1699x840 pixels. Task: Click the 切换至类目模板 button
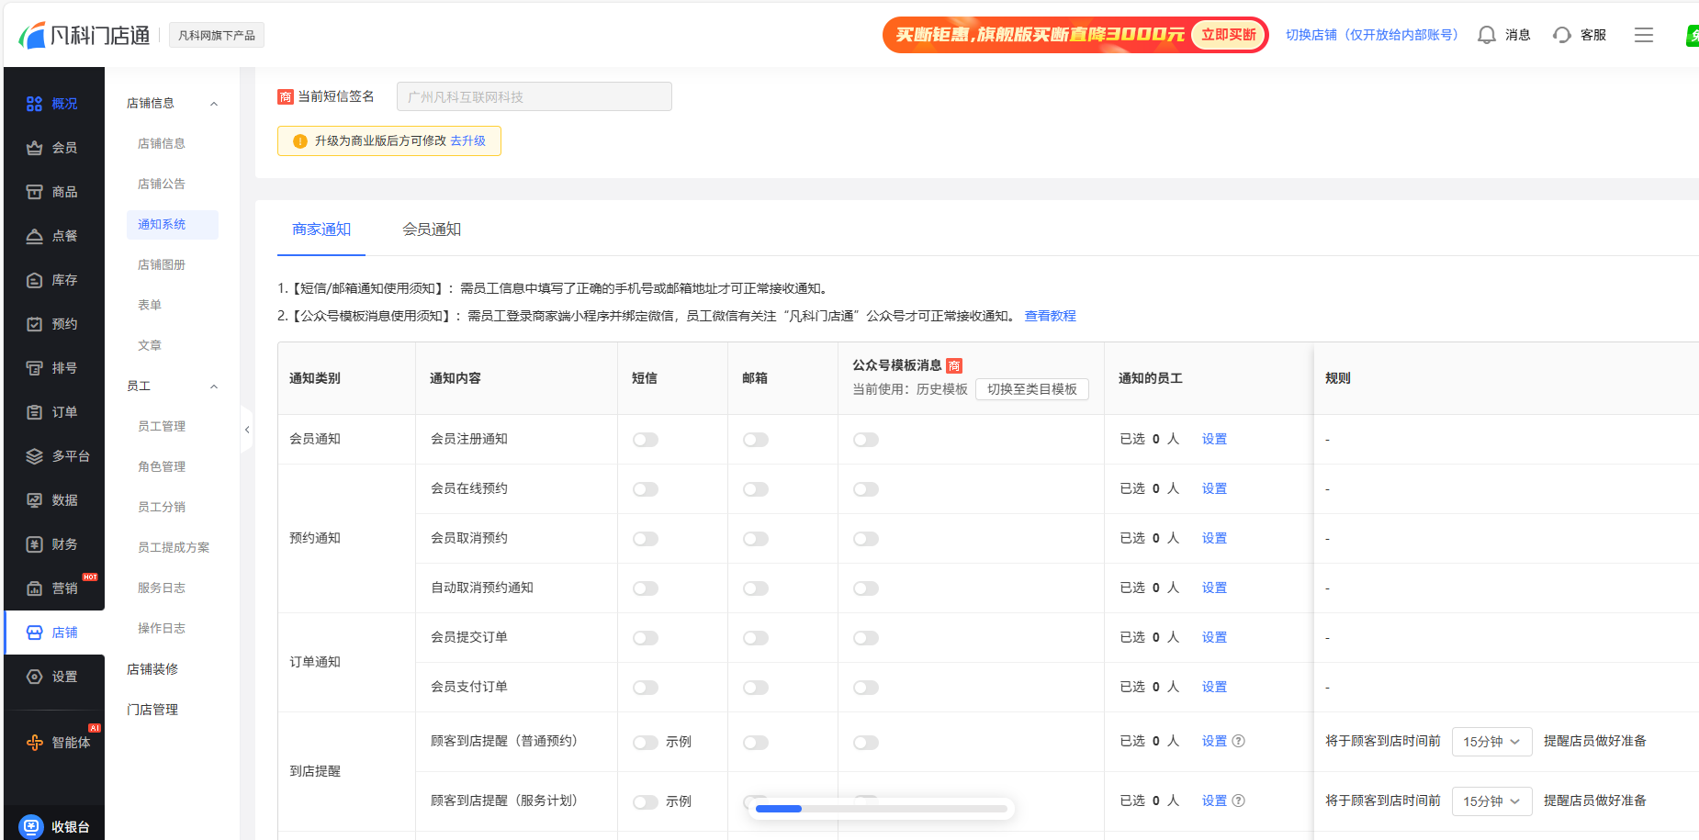click(x=1031, y=389)
